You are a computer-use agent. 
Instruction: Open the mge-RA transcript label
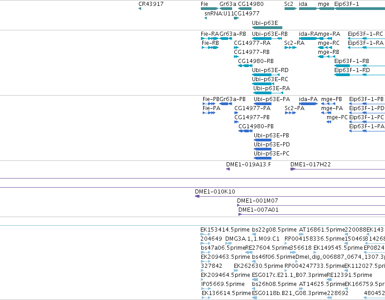point(329,34)
